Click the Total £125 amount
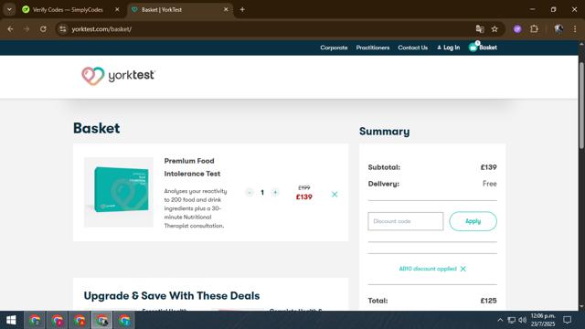Image resolution: width=585 pixels, height=329 pixels. tap(488, 301)
